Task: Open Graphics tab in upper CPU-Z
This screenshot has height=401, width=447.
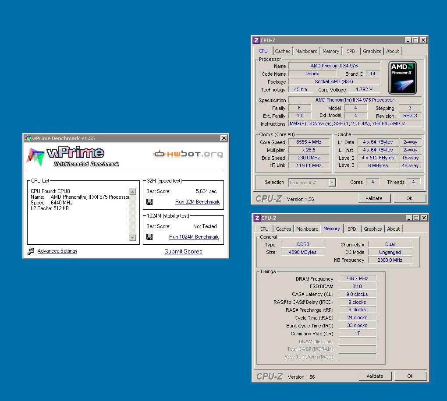Action: (x=372, y=51)
